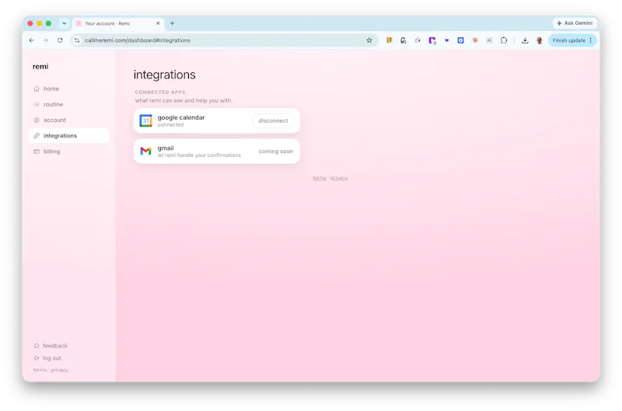Open the home page in sidebar
Image resolution: width=622 pixels, height=411 pixels.
(x=68, y=89)
